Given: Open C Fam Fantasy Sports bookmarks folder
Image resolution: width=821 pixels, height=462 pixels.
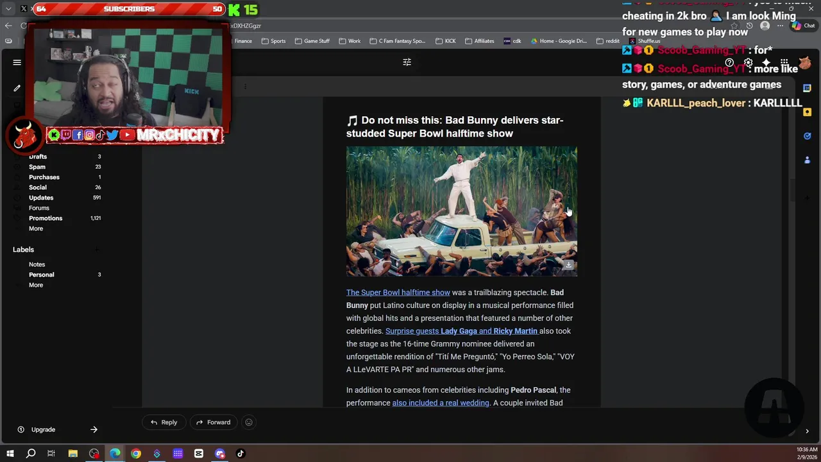Looking at the screenshot, I should click(397, 41).
